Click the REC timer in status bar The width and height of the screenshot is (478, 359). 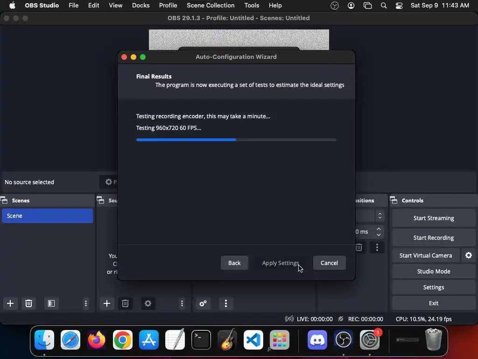[x=365, y=319]
